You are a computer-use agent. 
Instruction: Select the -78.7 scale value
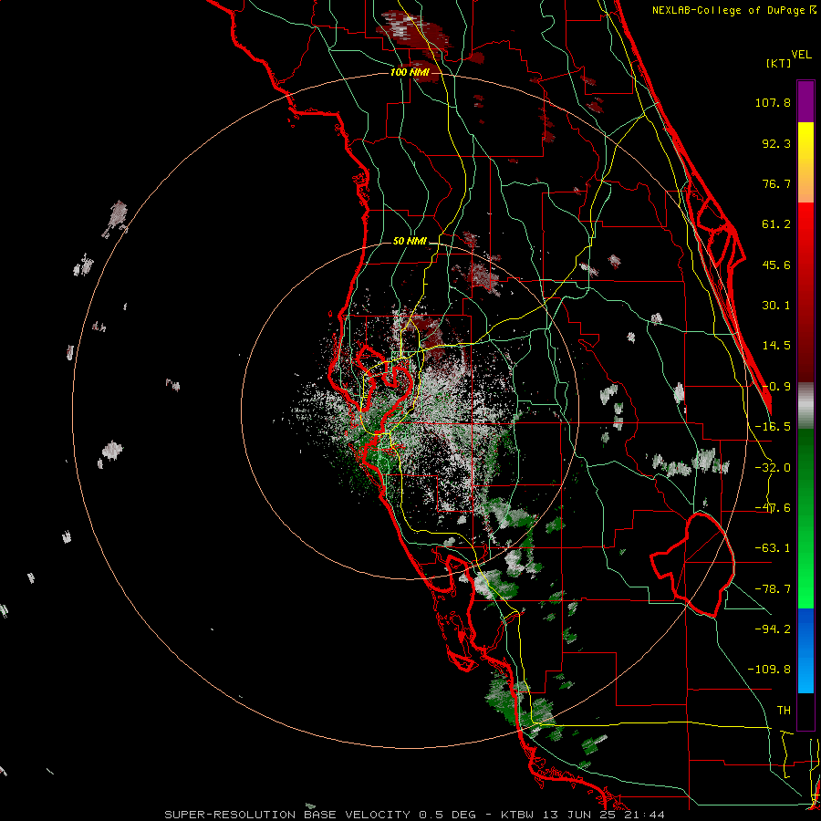773,589
